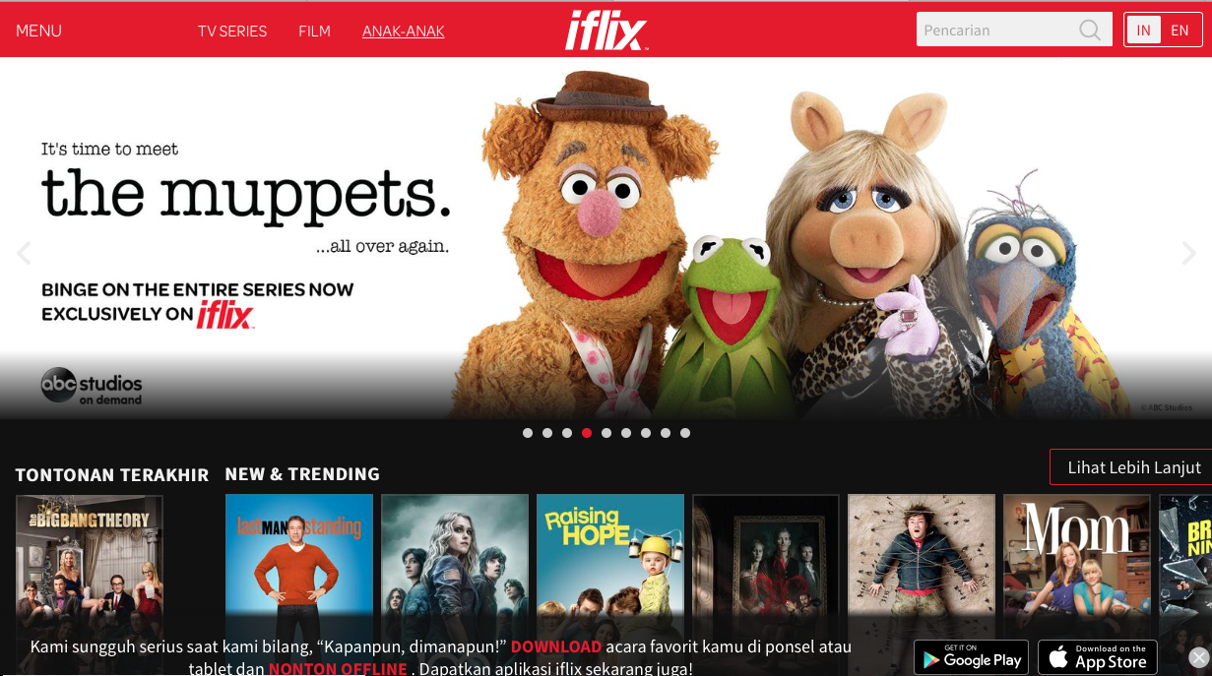Show the next carousel slide arrow

tap(1188, 253)
